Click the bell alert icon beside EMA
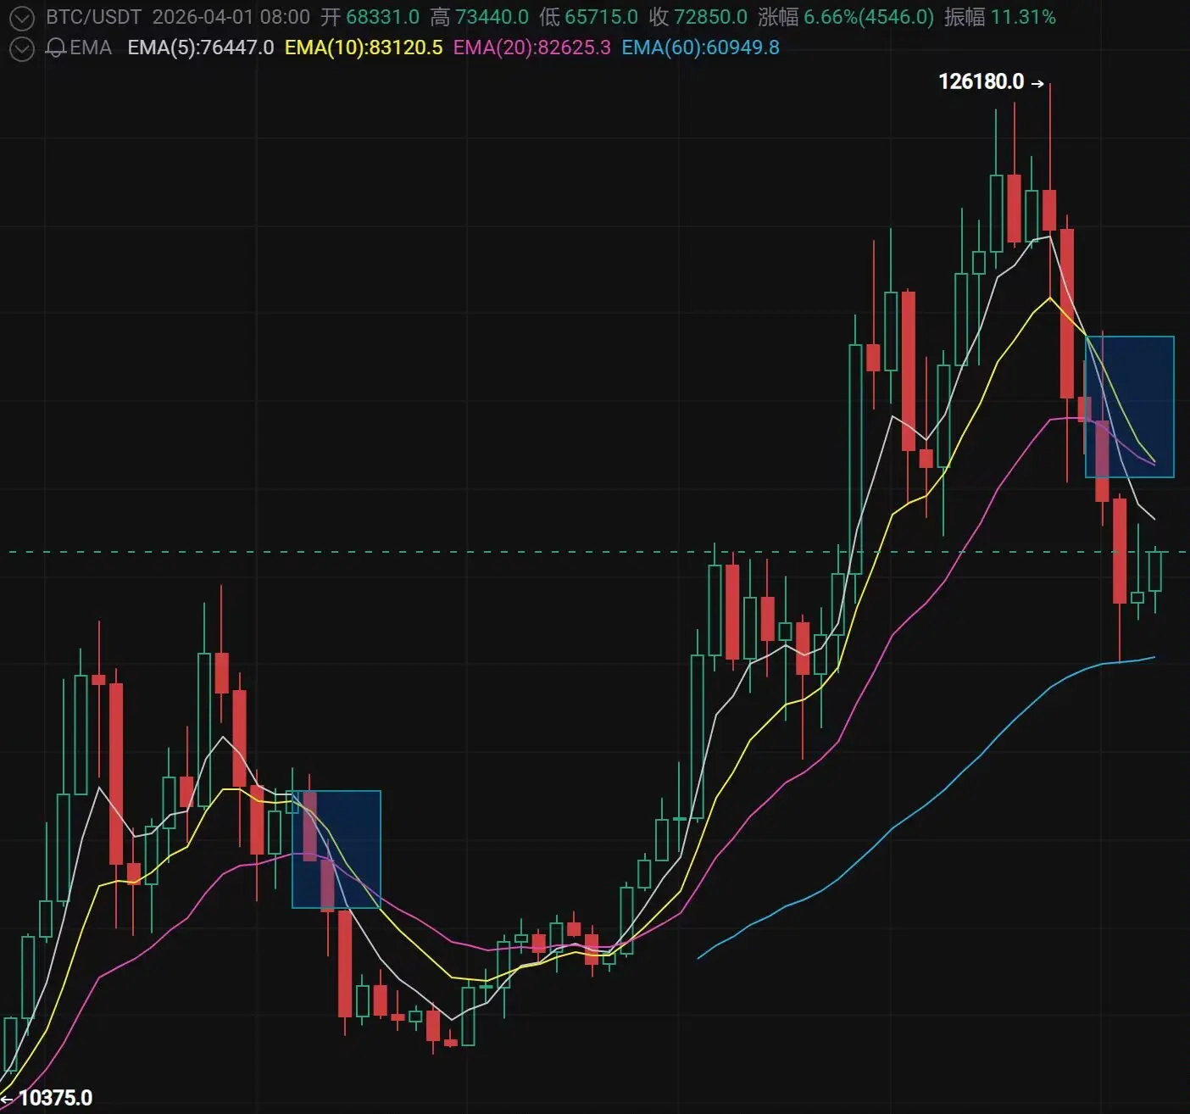The width and height of the screenshot is (1190, 1114). click(x=56, y=48)
